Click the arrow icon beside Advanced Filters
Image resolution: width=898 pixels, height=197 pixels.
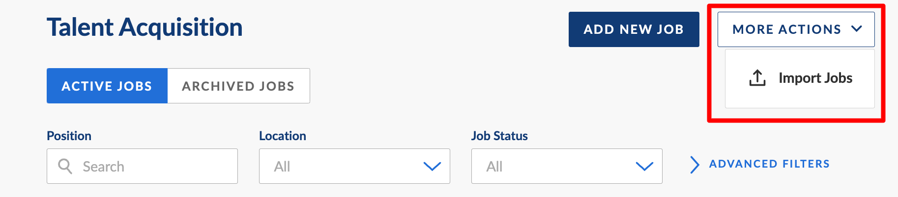[x=694, y=165]
